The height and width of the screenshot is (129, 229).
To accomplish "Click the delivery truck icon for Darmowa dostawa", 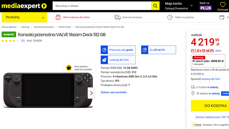I will pyautogui.click(x=118, y=17).
